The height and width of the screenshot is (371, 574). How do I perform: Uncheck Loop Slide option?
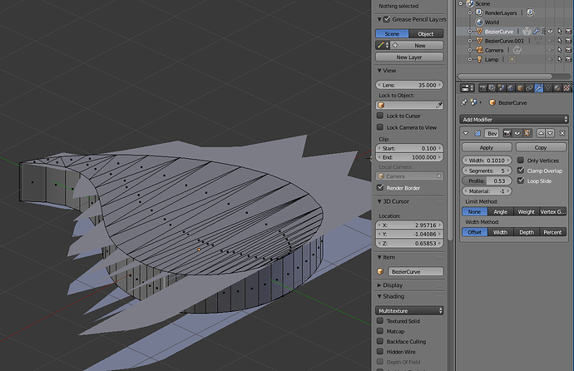[521, 181]
